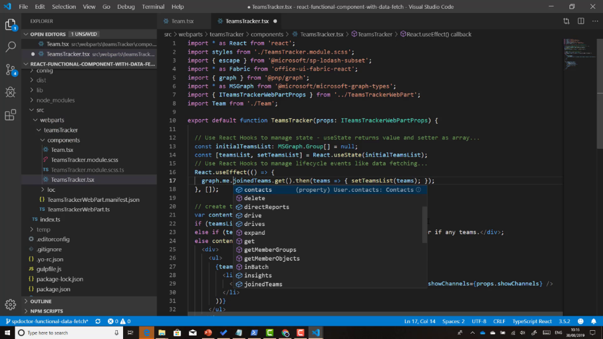Select joinedTeams from the suggestion list
The width and height of the screenshot is (603, 339).
pos(331,284)
